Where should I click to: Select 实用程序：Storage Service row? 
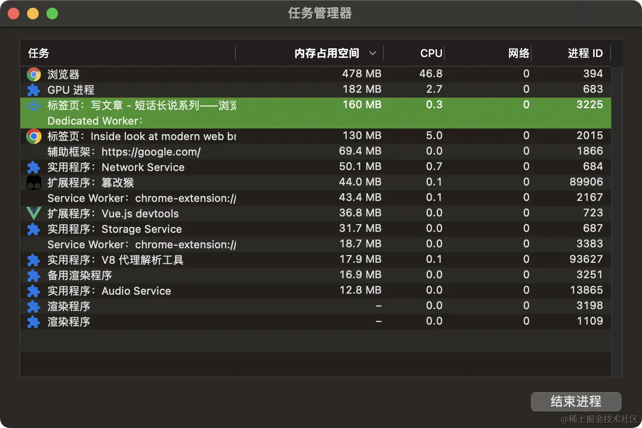click(315, 229)
